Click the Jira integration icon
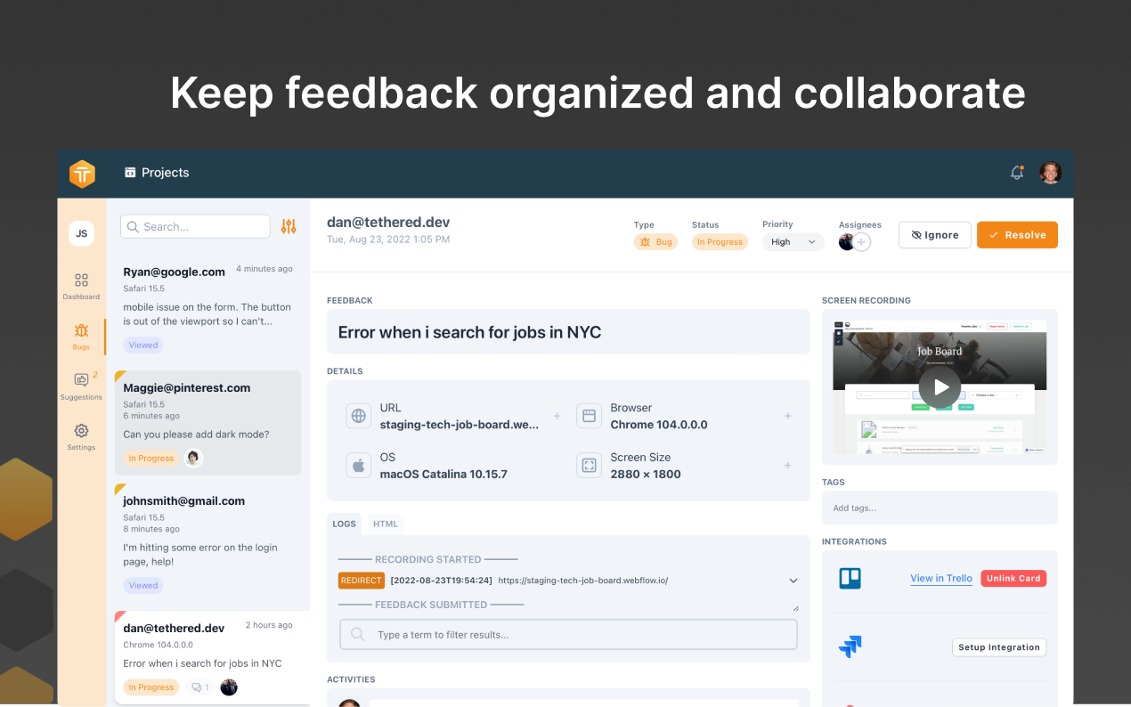The height and width of the screenshot is (707, 1131). [x=850, y=647]
